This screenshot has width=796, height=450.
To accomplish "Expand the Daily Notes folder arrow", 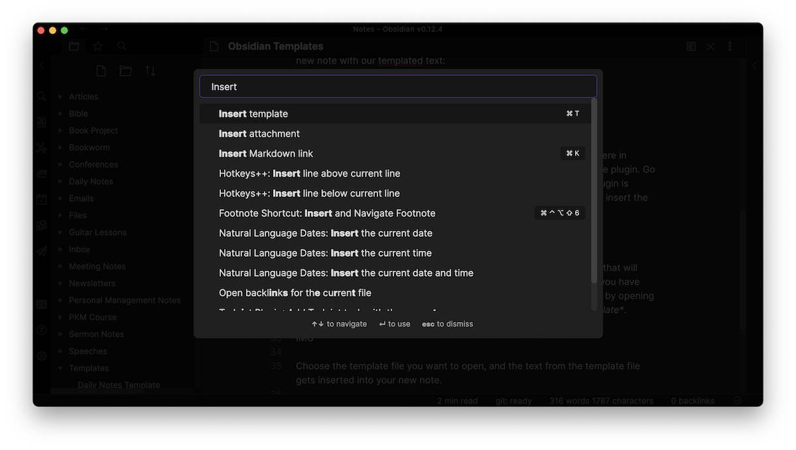I will (60, 182).
